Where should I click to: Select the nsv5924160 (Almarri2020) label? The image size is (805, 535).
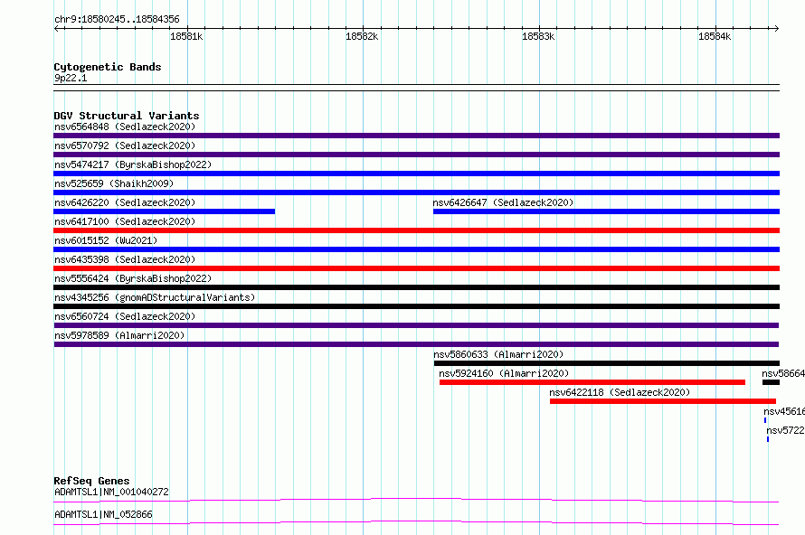click(x=504, y=373)
